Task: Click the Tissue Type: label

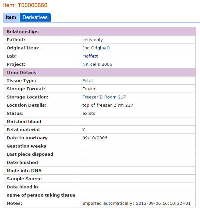Action: click(22, 81)
